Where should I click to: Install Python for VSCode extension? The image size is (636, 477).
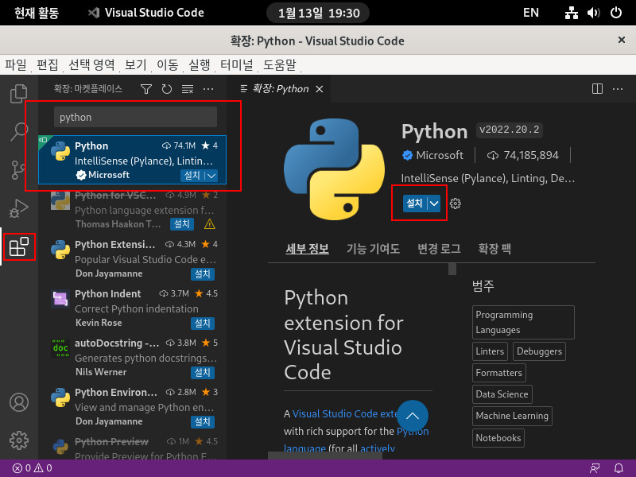point(182,224)
